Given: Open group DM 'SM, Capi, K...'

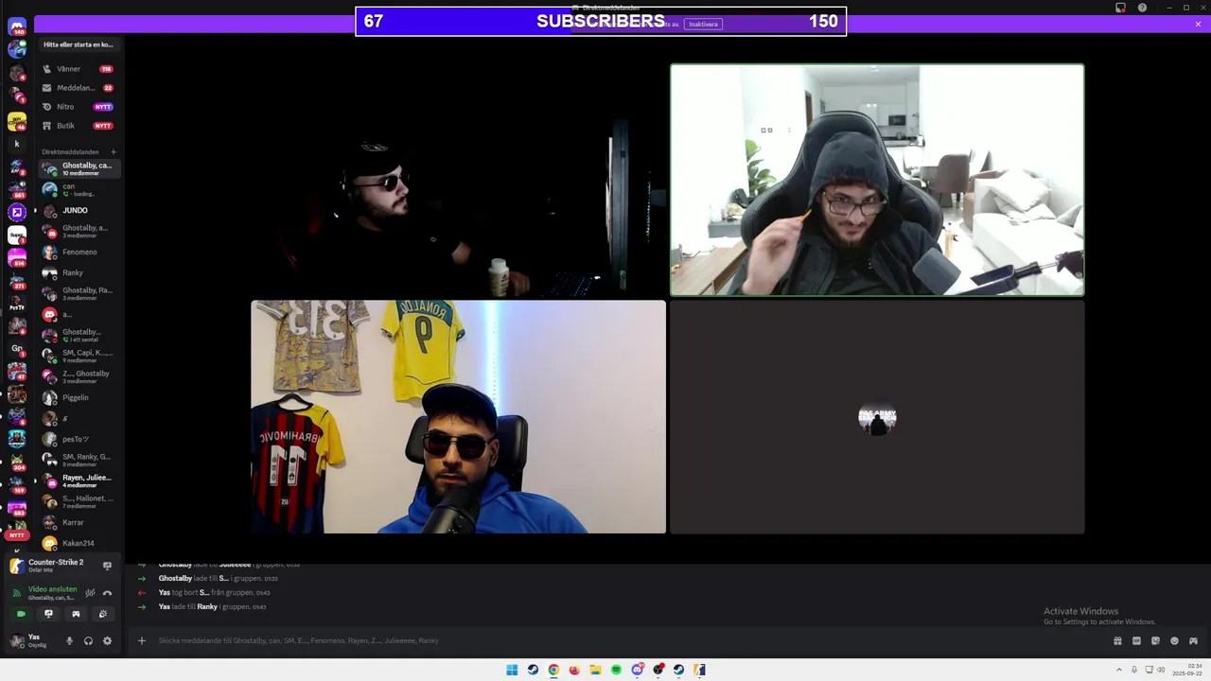Looking at the screenshot, I should pyautogui.click(x=79, y=356).
